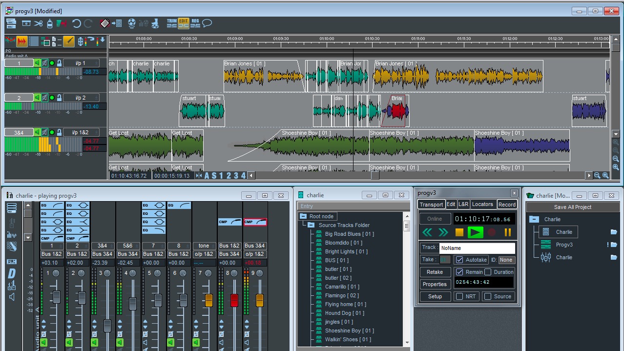
Task: Stop playback with the orange square button
Action: (x=459, y=232)
